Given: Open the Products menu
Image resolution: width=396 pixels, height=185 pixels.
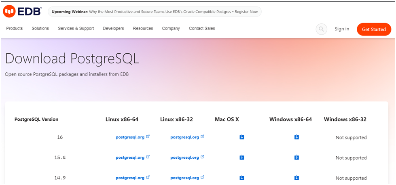Looking at the screenshot, I should [x=15, y=29].
